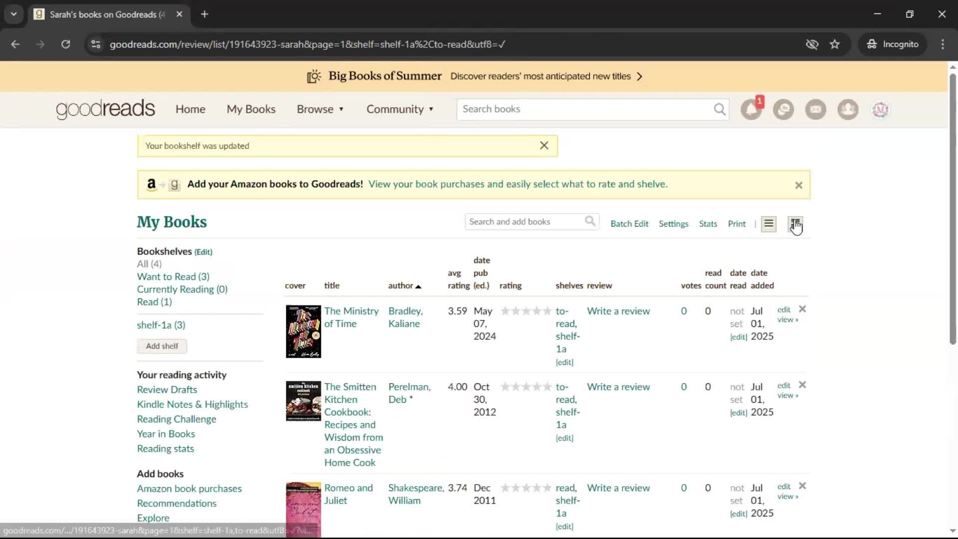The height and width of the screenshot is (539, 958).
Task: Click the Big Books of Summer banner arrow
Action: [640, 76]
